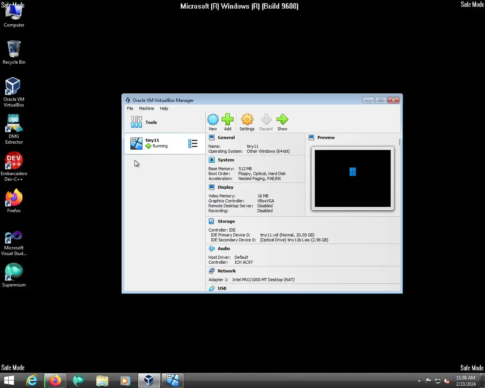Open the tiny11 machine list menu icon
This screenshot has width=485, height=388.
(193, 144)
